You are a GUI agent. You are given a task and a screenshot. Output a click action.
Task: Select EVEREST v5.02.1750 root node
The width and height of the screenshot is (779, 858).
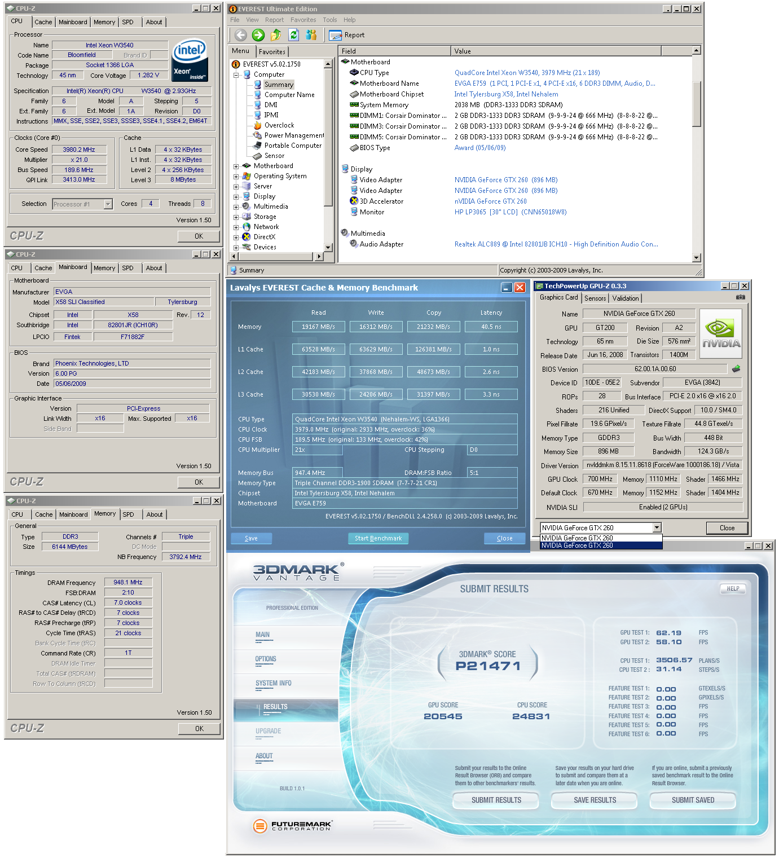(272, 64)
